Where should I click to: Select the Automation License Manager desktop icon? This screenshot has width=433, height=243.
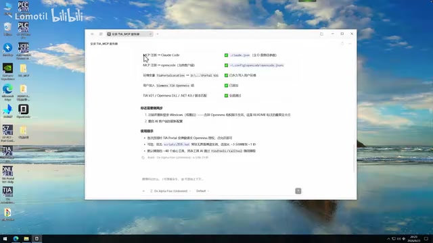click(x=24, y=51)
